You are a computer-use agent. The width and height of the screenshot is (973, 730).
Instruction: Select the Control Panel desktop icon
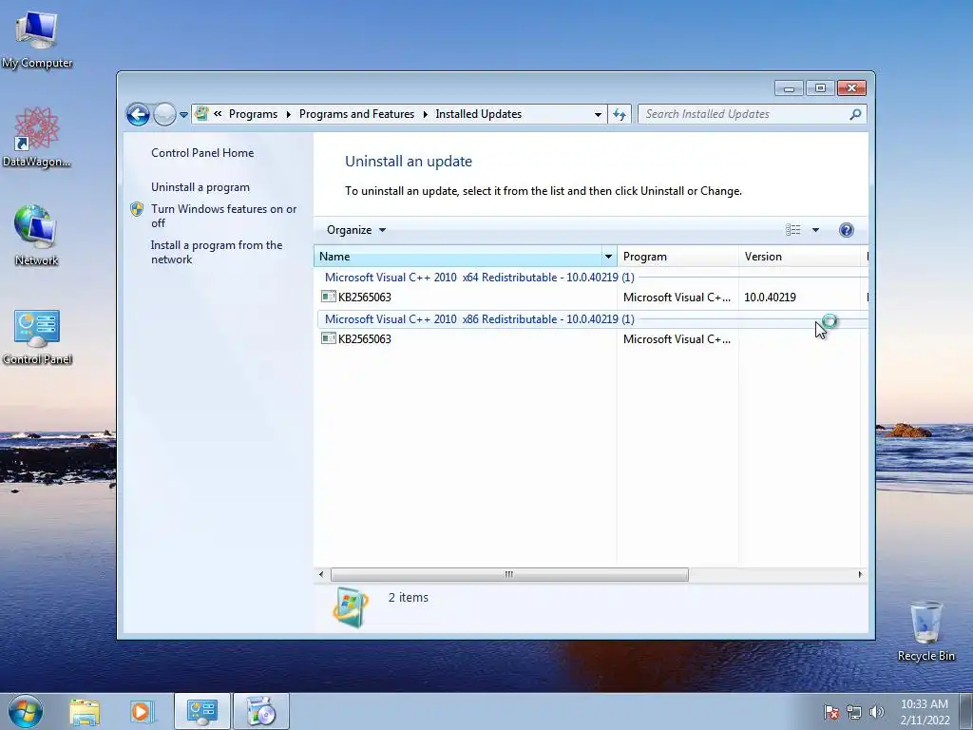[37, 337]
